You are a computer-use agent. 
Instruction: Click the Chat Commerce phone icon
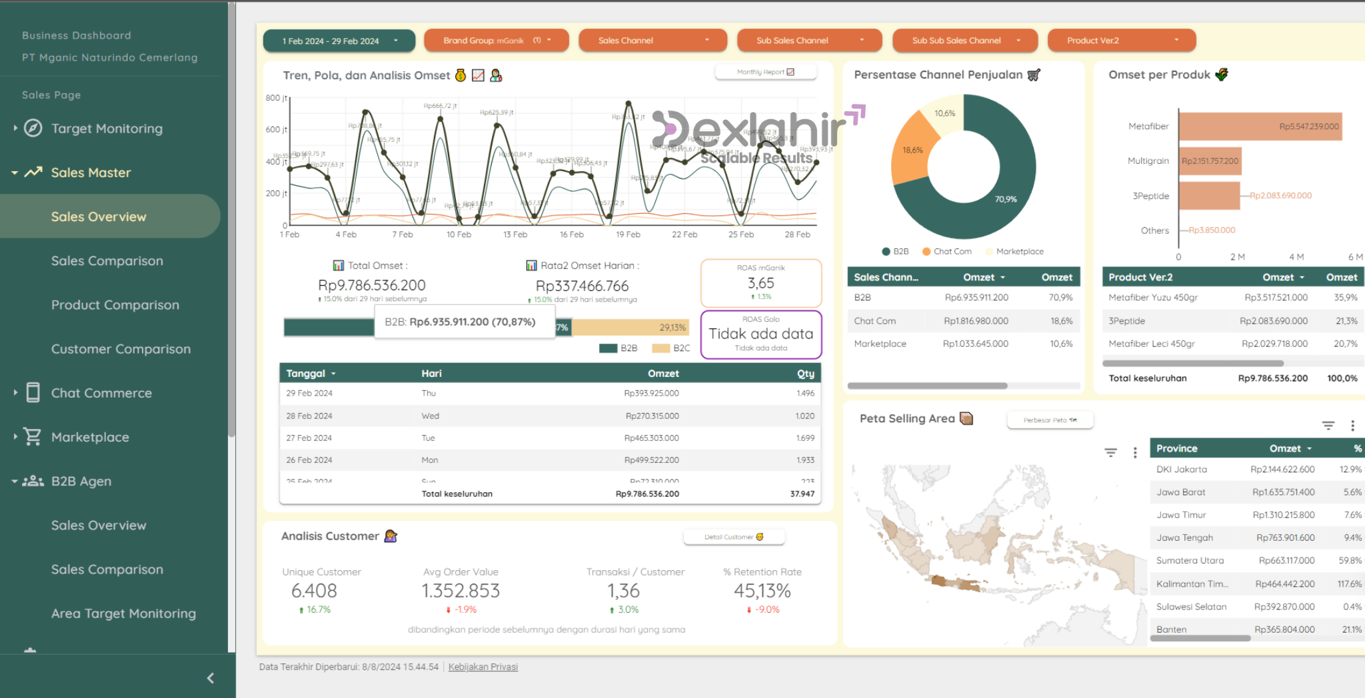33,392
